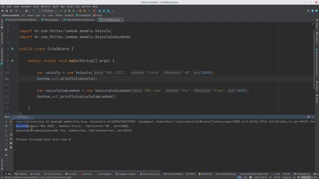Viewport: 319px width, 179px height.
Task: Open the Tools menu
Action: (x=70, y=6)
